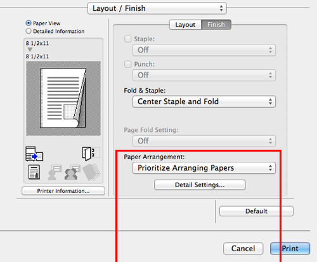The height and width of the screenshot is (262, 317).
Task: Cancel the print dialog
Action: [243, 249]
